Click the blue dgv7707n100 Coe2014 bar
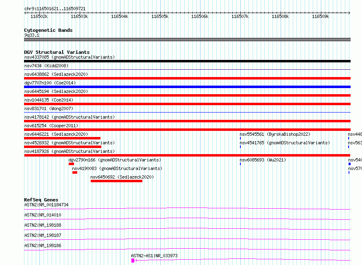Image resolution: width=362 pixels, height=265 pixels. 187,87
